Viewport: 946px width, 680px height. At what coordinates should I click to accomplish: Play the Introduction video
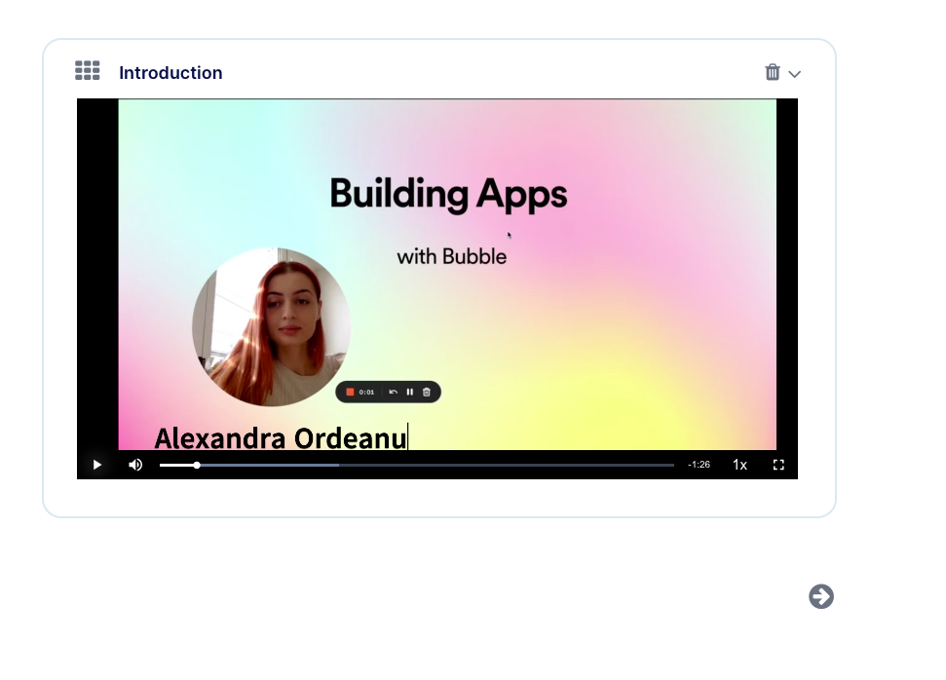[97, 465]
